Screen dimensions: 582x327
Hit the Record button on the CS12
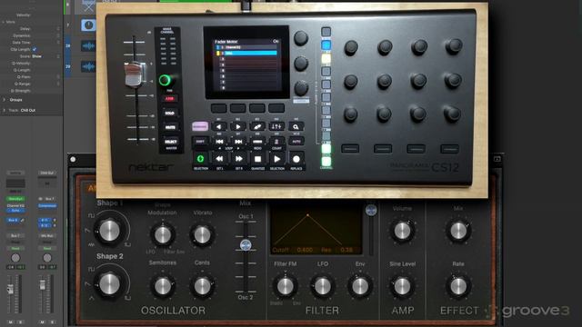(296, 159)
